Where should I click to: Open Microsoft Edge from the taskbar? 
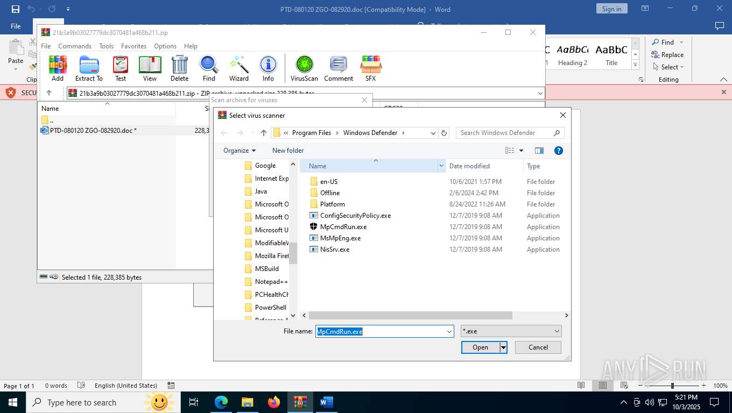coord(221,402)
